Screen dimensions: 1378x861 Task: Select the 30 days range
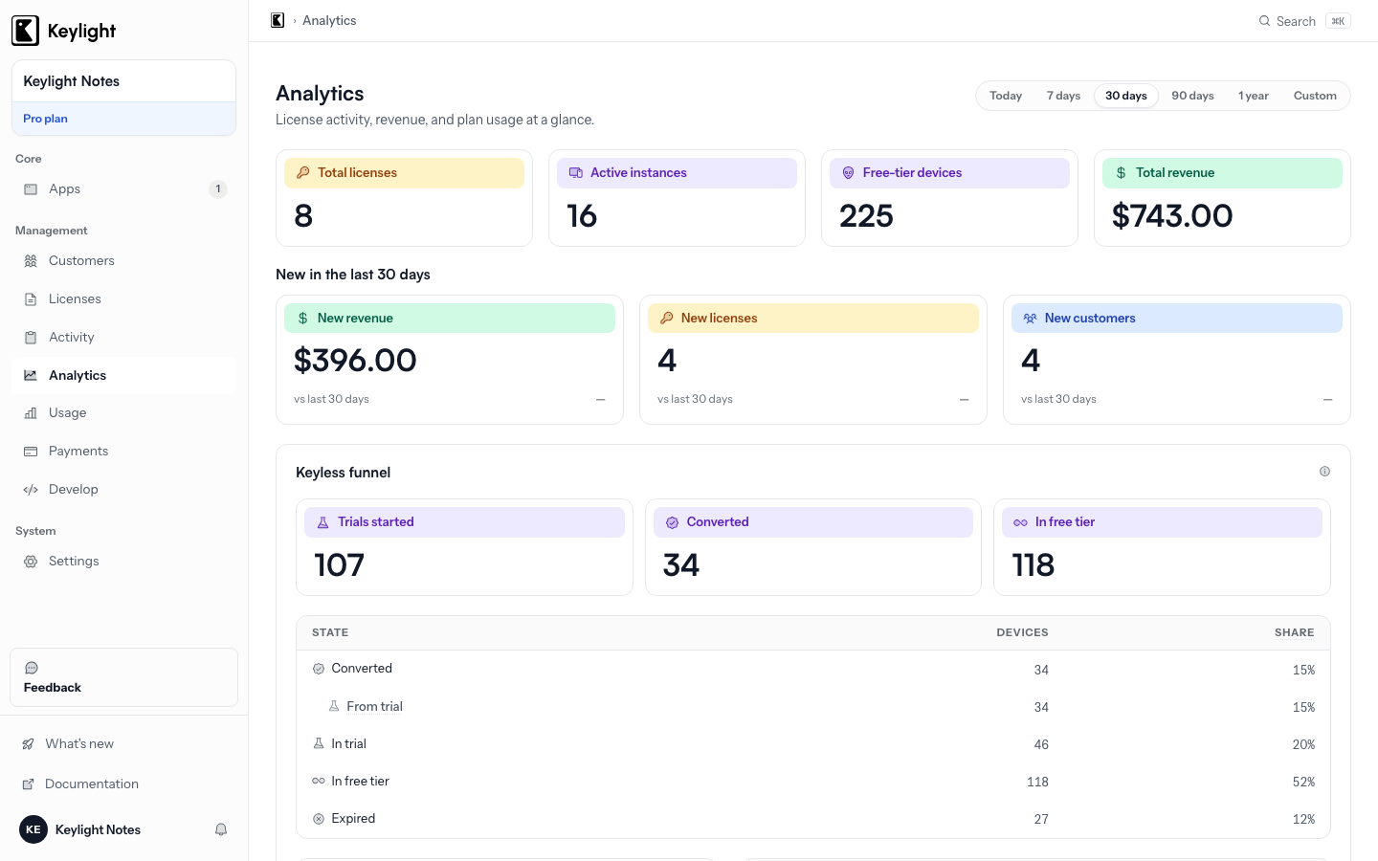point(1126,96)
